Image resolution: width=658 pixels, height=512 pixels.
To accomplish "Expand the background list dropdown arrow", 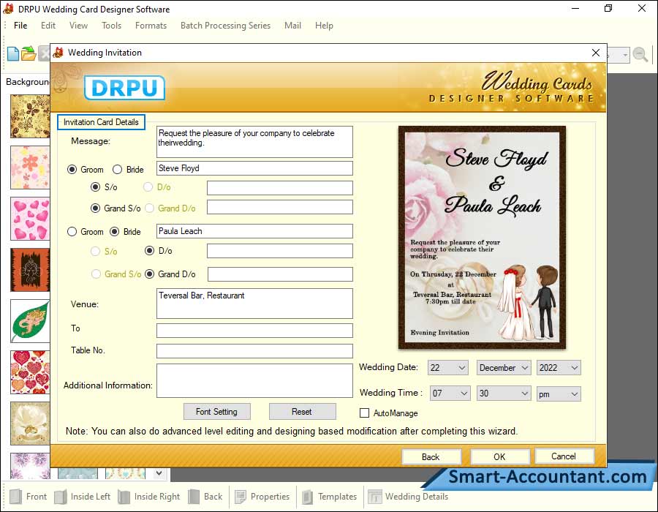I will tap(159, 473).
